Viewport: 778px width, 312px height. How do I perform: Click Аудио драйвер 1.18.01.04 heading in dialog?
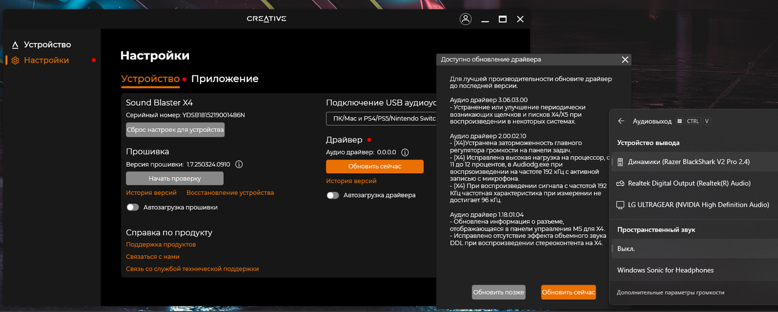488,215
